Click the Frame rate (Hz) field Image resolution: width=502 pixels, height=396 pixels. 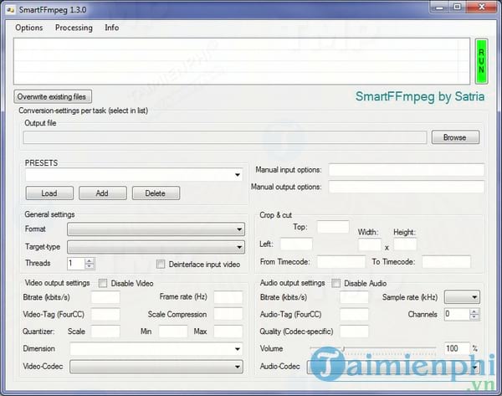(228, 297)
